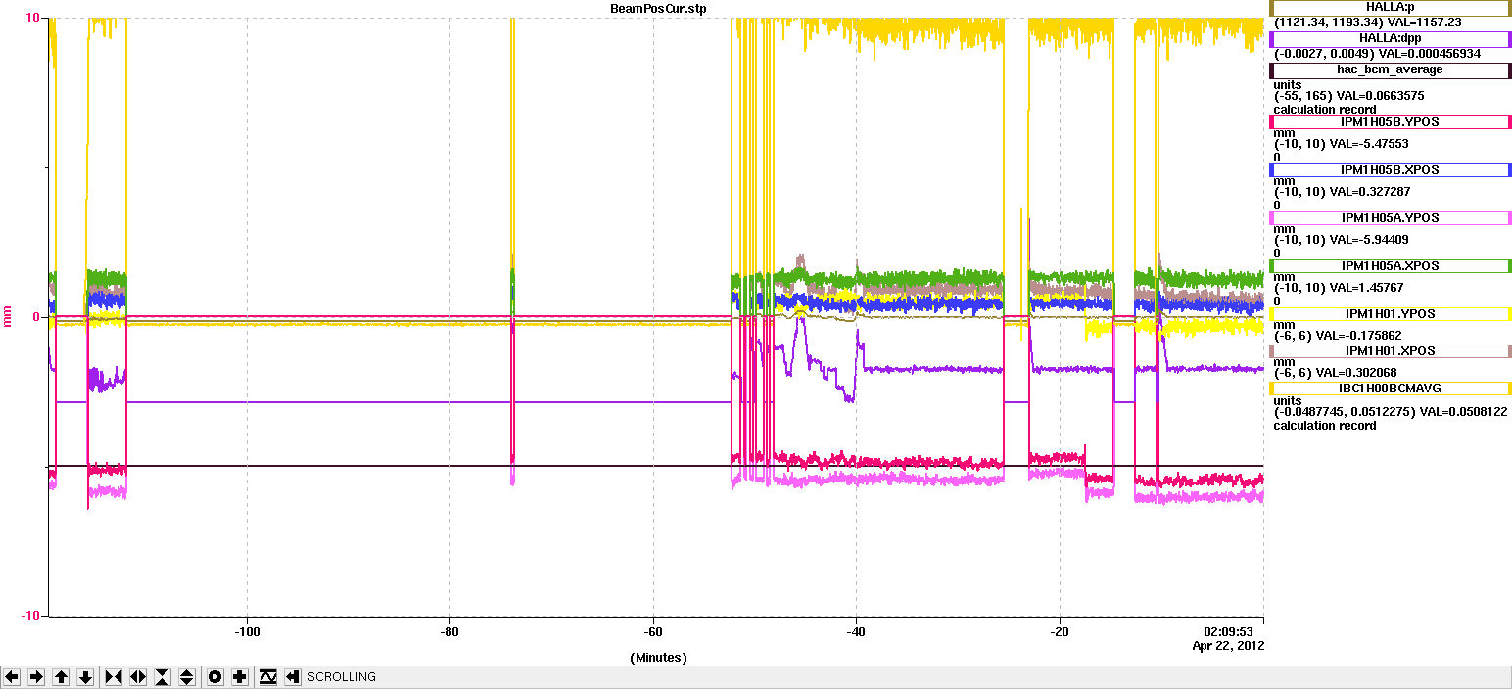
Task: Pan the plot right with the right arrow
Action: coord(36,676)
